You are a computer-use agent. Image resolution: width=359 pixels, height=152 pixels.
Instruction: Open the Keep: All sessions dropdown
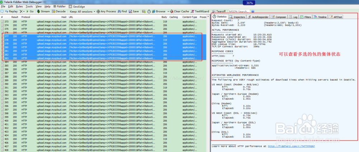tap(83, 11)
